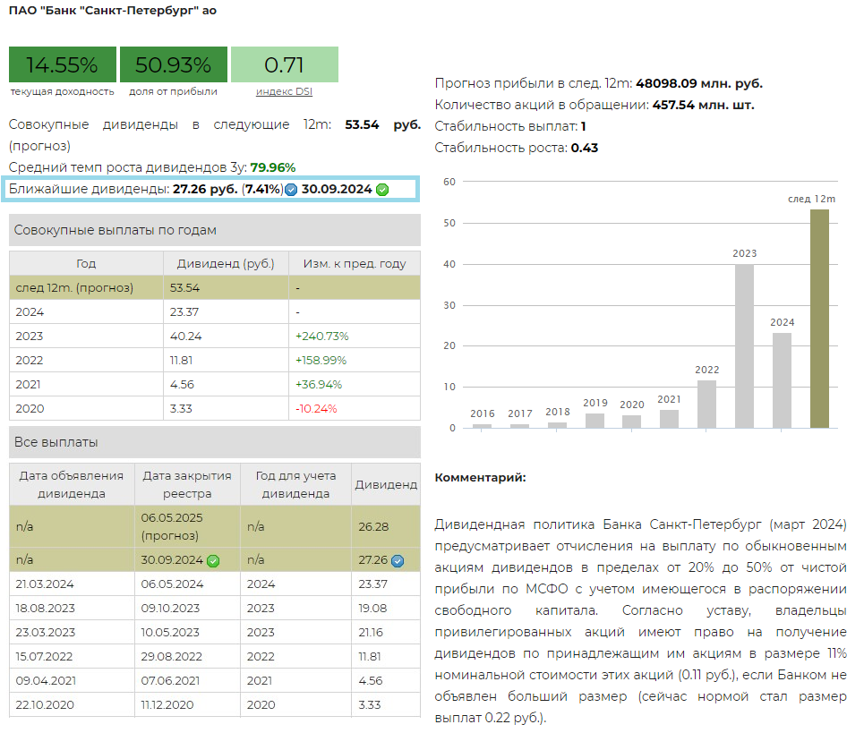The image size is (864, 733).
Task: Click the 50.93% profit share badge
Action: click(x=174, y=65)
